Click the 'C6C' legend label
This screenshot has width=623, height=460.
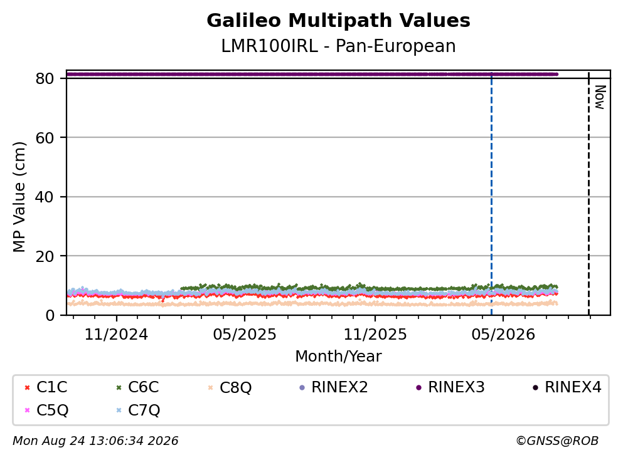pyautogui.click(x=144, y=387)
